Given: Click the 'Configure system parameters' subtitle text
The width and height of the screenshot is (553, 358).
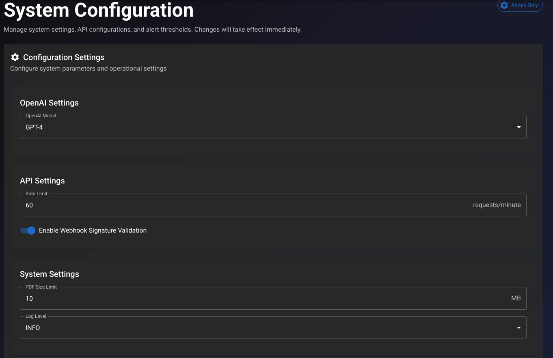Looking at the screenshot, I should (89, 69).
